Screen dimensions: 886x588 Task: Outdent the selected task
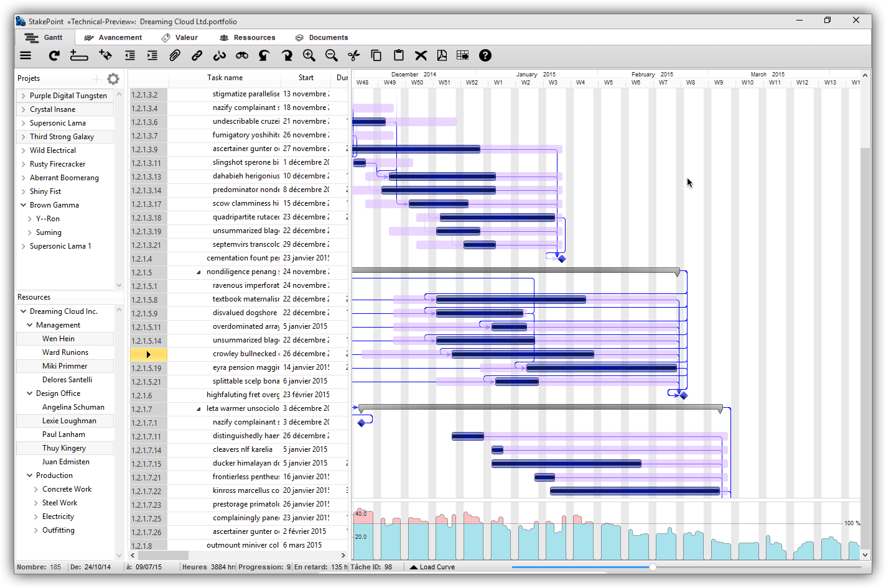pyautogui.click(x=130, y=55)
